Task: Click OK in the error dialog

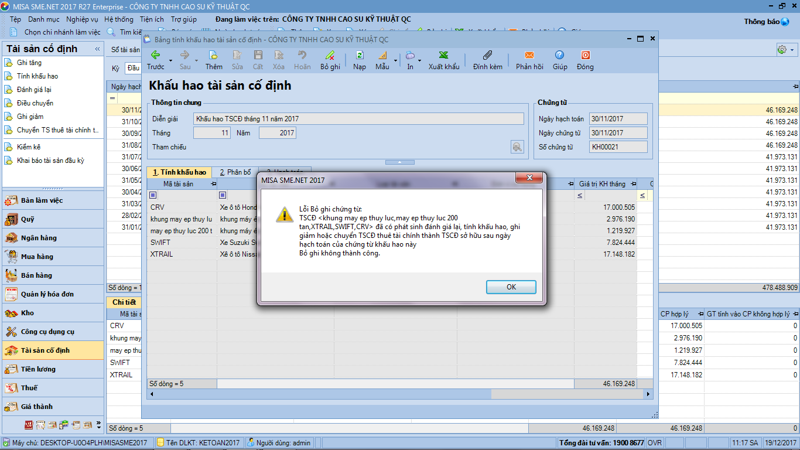Action: (511, 287)
